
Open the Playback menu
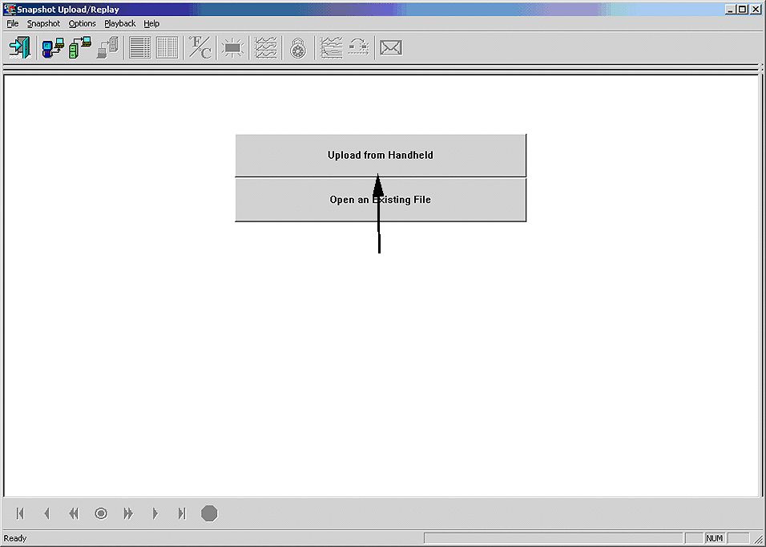(120, 23)
